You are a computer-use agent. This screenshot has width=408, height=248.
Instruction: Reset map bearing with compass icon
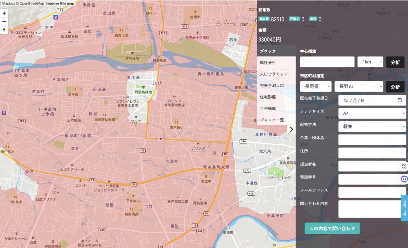click(x=4, y=30)
